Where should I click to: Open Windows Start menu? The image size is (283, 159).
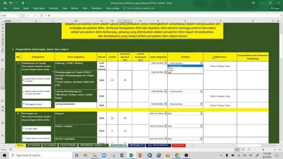[4, 155]
